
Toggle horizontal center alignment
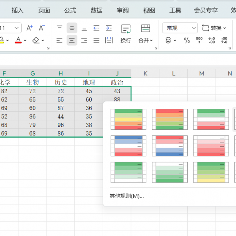(72, 40)
